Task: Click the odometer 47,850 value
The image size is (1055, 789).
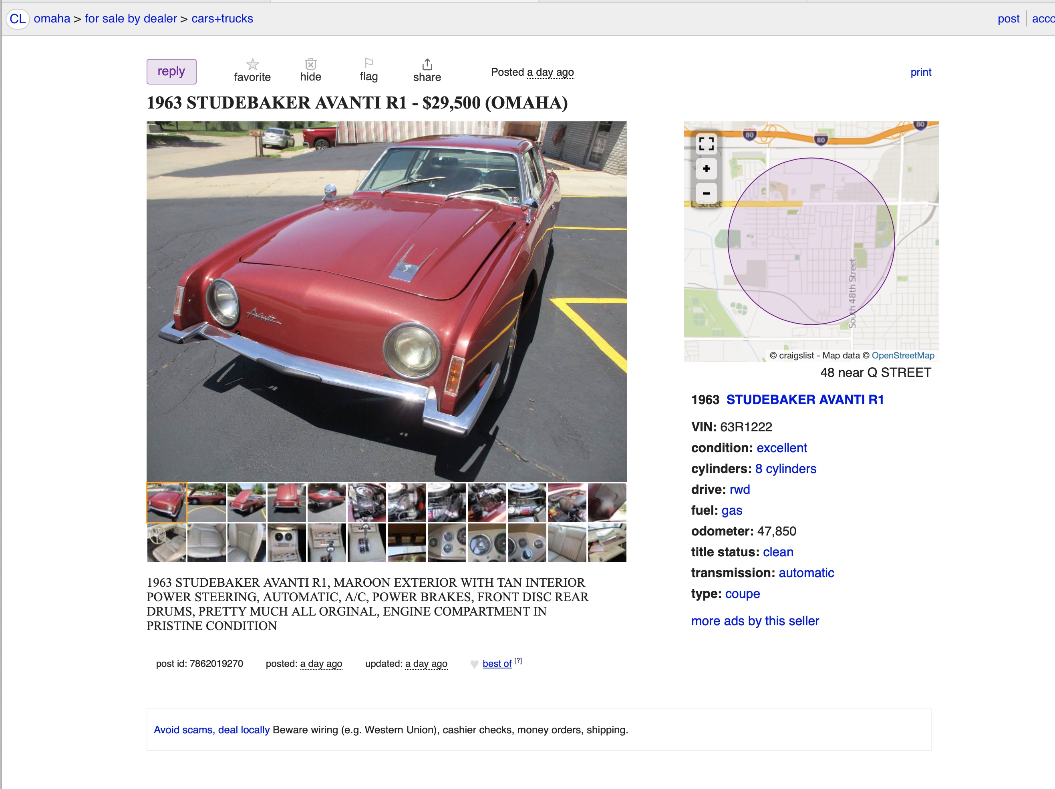Action: pyautogui.click(x=777, y=531)
